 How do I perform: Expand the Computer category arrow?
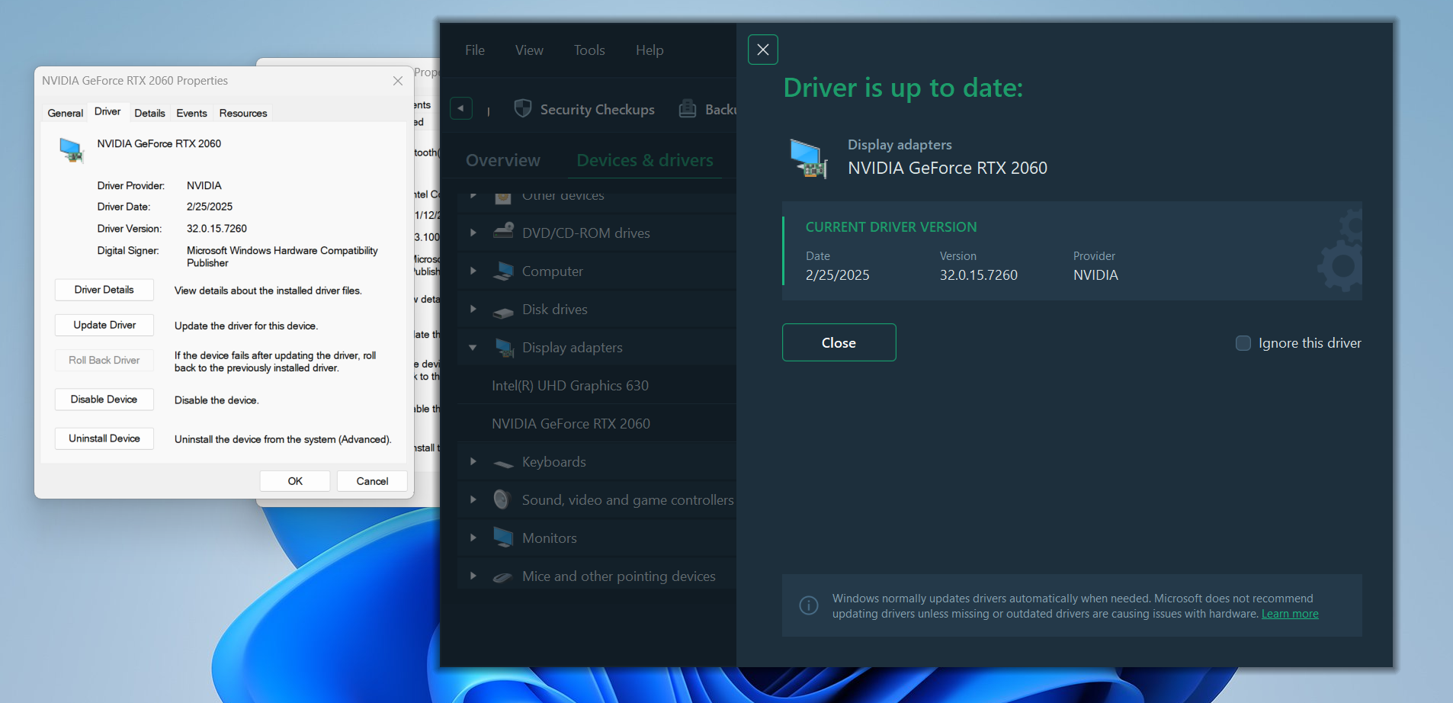pos(473,271)
